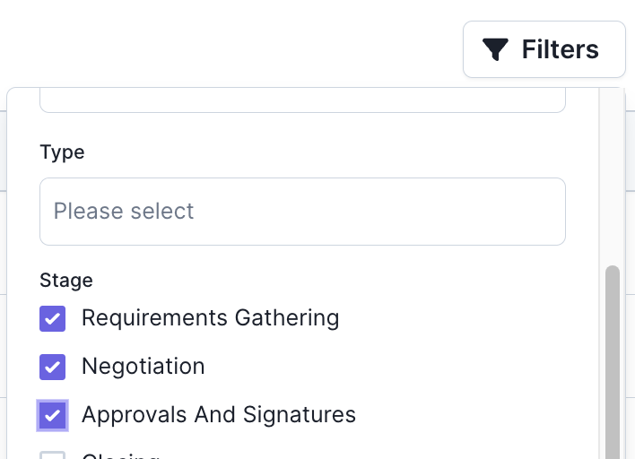Focus the cut-off field above Type
Screen dimensions: 635x459
tap(302, 100)
